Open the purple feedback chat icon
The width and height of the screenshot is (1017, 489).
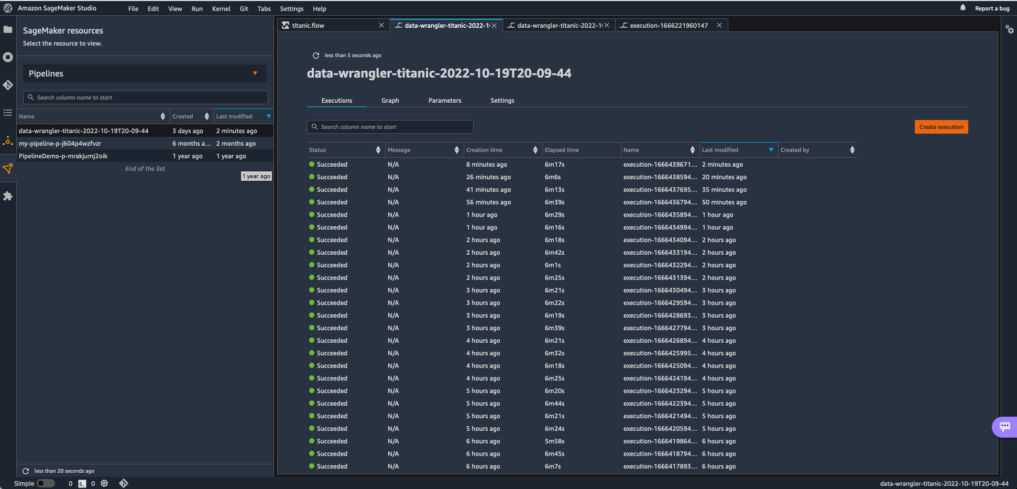click(x=1004, y=427)
